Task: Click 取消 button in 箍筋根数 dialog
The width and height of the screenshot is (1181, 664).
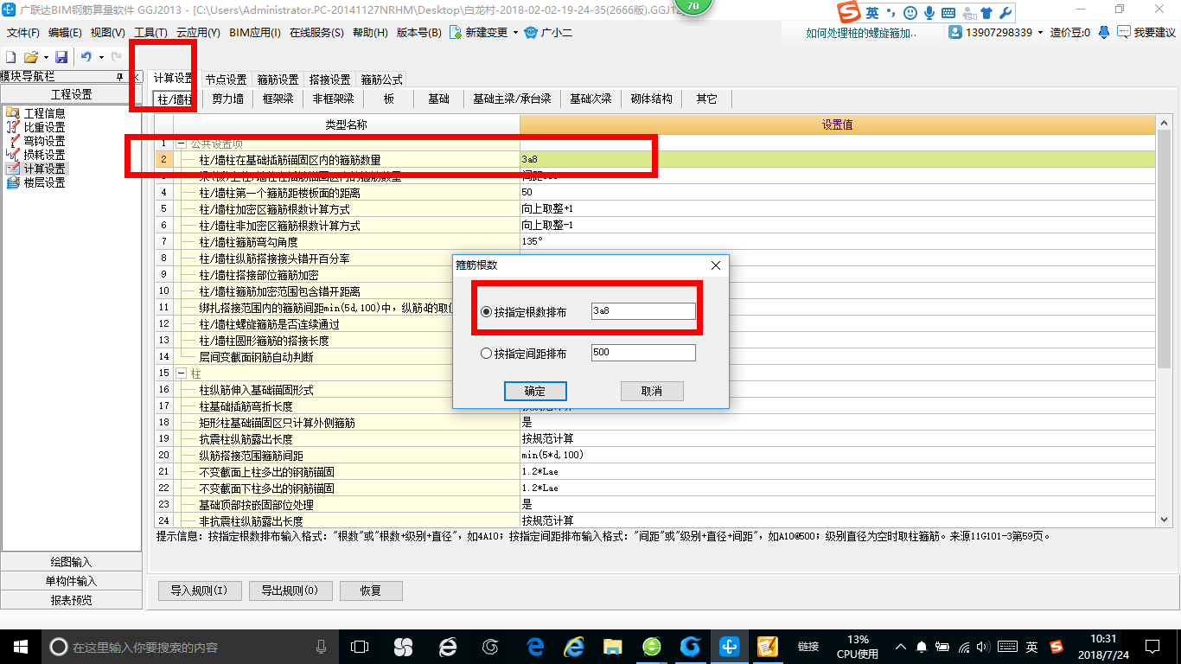Action: (x=652, y=391)
